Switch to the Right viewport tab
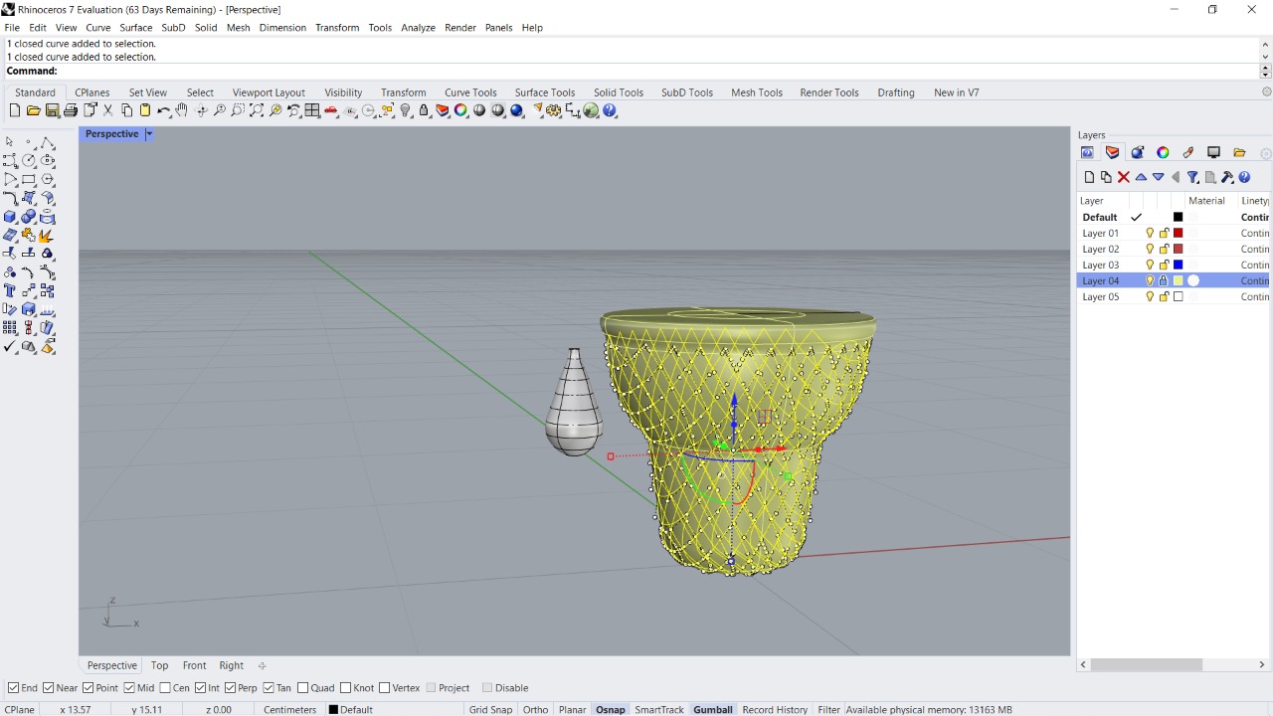 (231, 666)
